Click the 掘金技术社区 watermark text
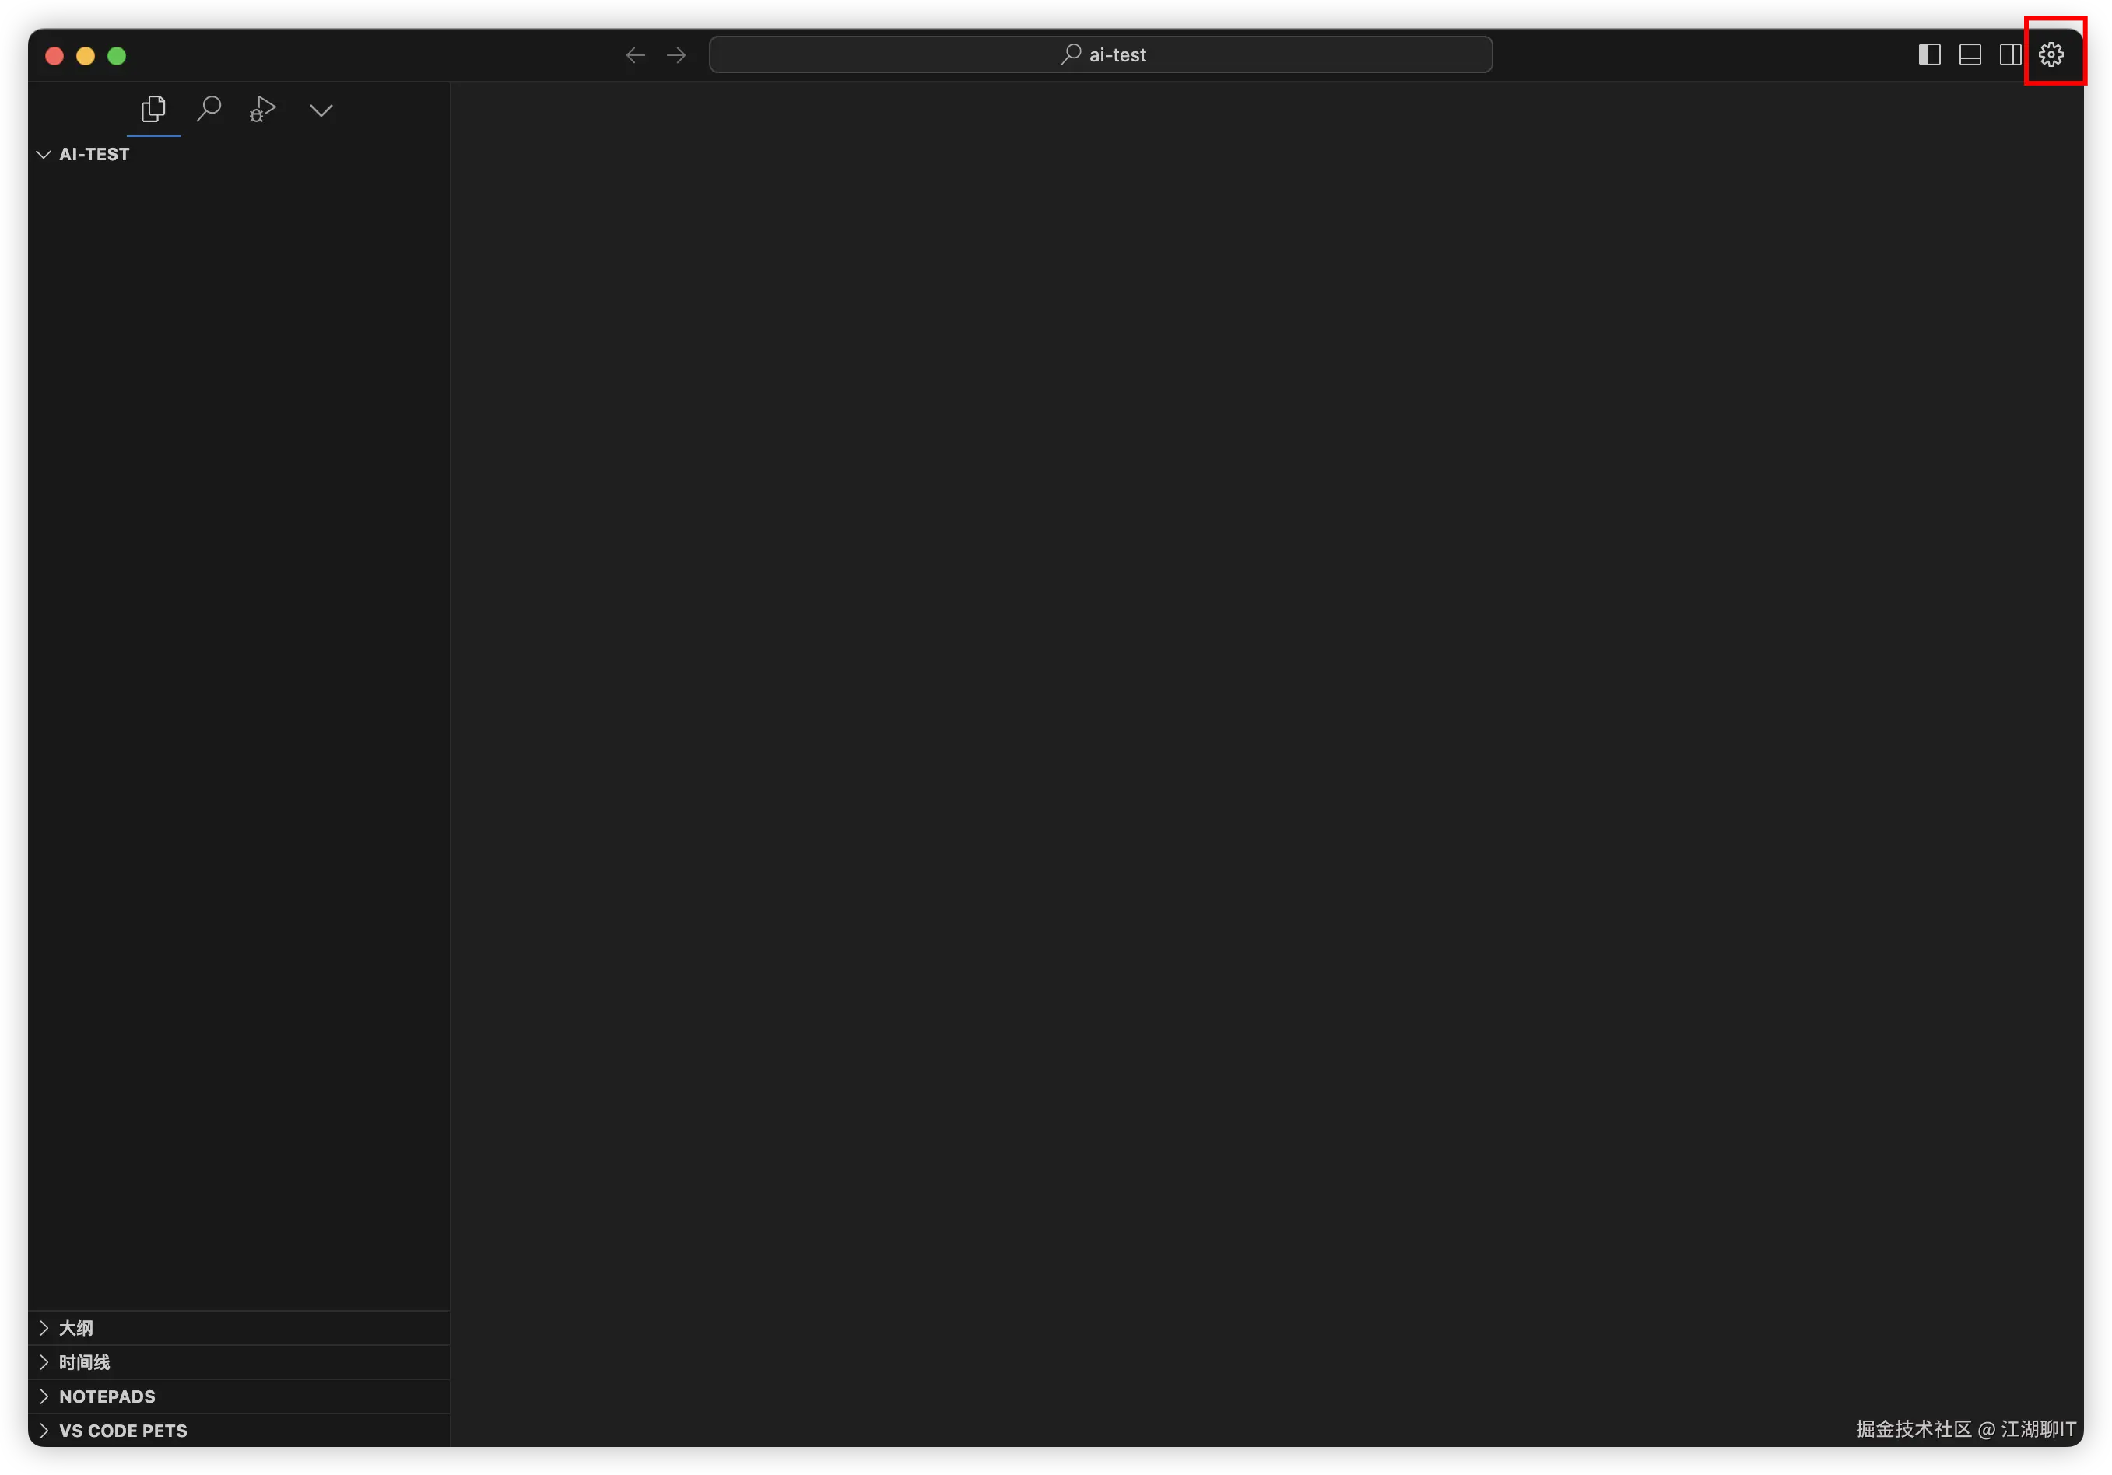 tap(1965, 1428)
